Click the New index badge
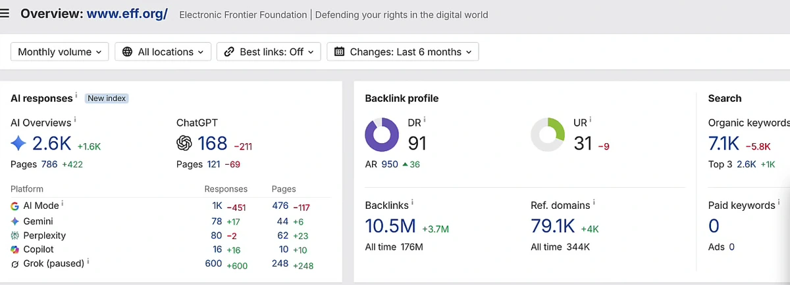This screenshot has height=285, width=790. click(107, 99)
